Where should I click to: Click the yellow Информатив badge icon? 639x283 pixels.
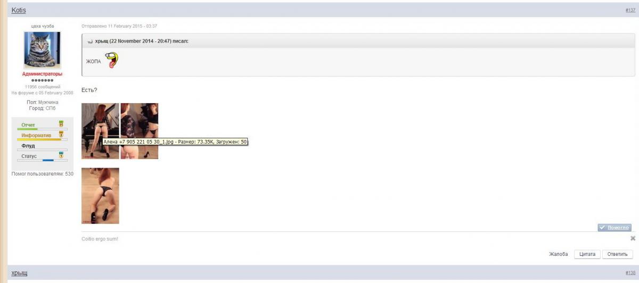[61, 135]
